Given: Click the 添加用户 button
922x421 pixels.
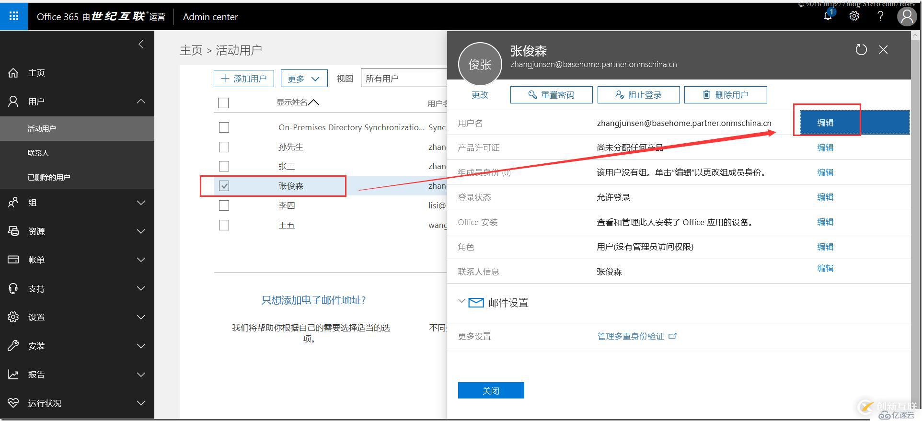Looking at the screenshot, I should click(x=243, y=79).
